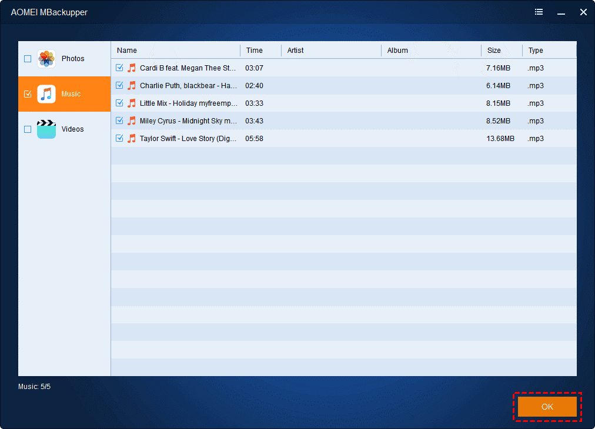Uncheck the Miley Cyrus - Midnight Sky checkbox
The height and width of the screenshot is (429, 595).
pos(119,120)
